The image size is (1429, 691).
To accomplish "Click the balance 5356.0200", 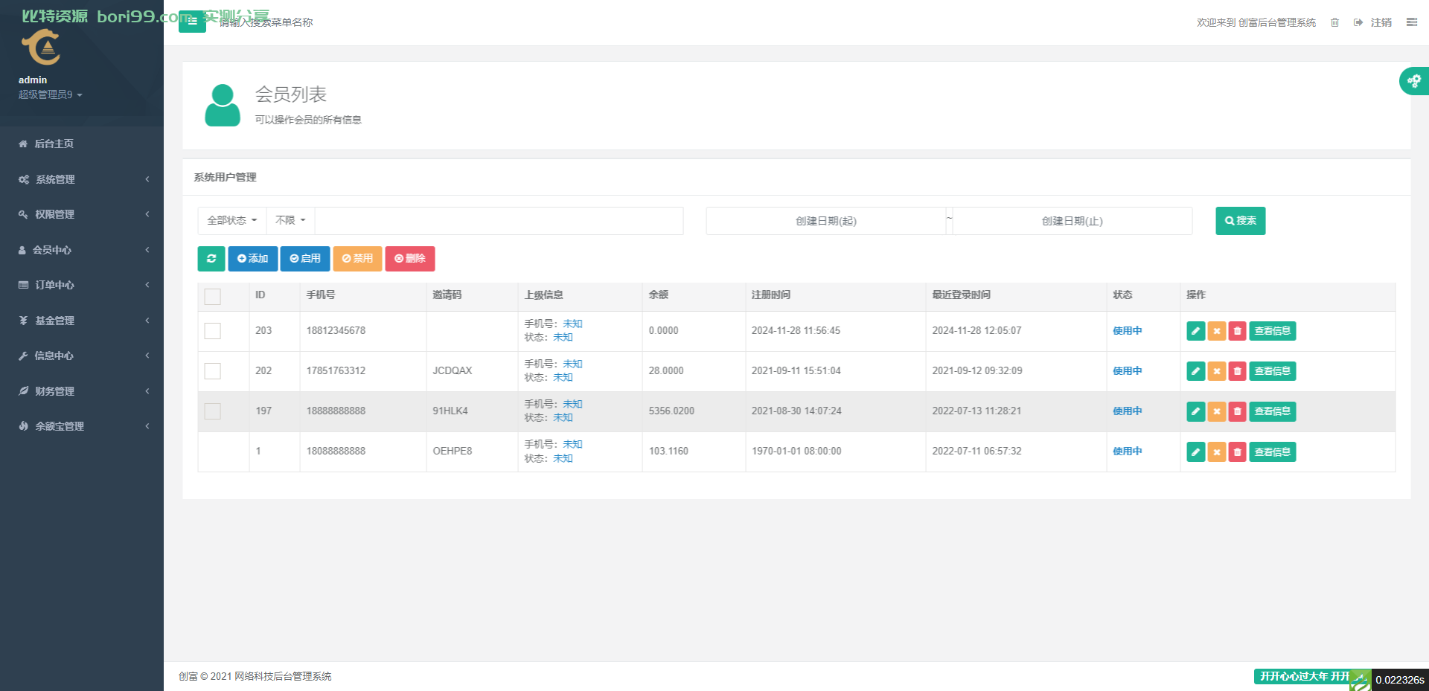I will [671, 411].
